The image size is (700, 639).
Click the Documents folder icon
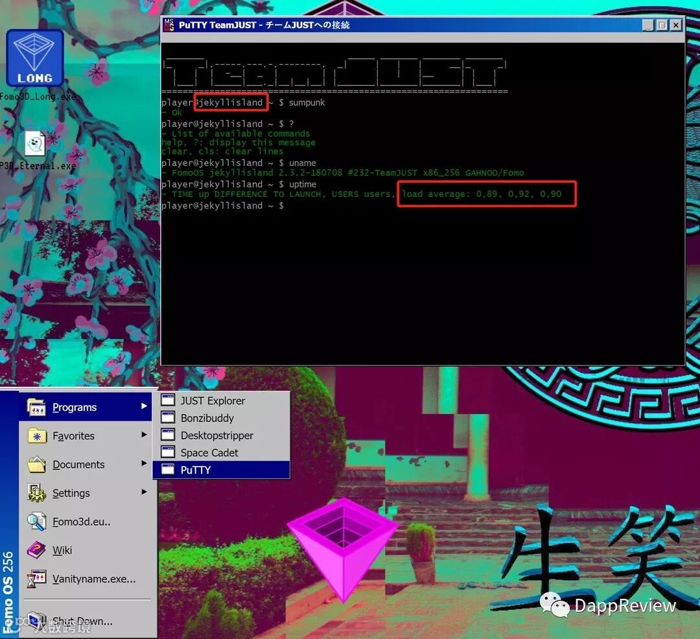coord(36,464)
